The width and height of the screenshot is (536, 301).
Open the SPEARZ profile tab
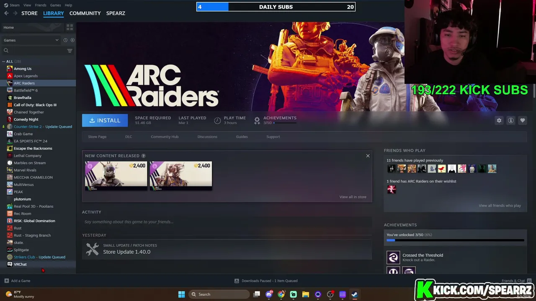116,13
